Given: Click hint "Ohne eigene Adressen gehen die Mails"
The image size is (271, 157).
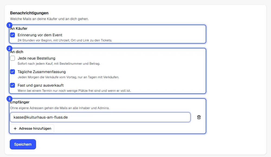Looking at the screenshot, I should pos(60,108).
